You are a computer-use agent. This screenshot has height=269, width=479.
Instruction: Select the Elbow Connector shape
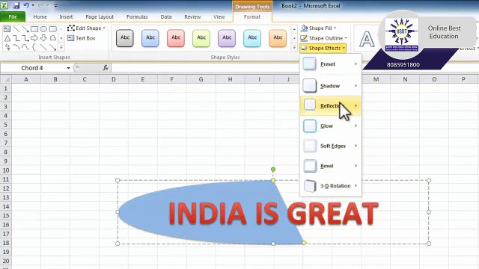coord(16,38)
